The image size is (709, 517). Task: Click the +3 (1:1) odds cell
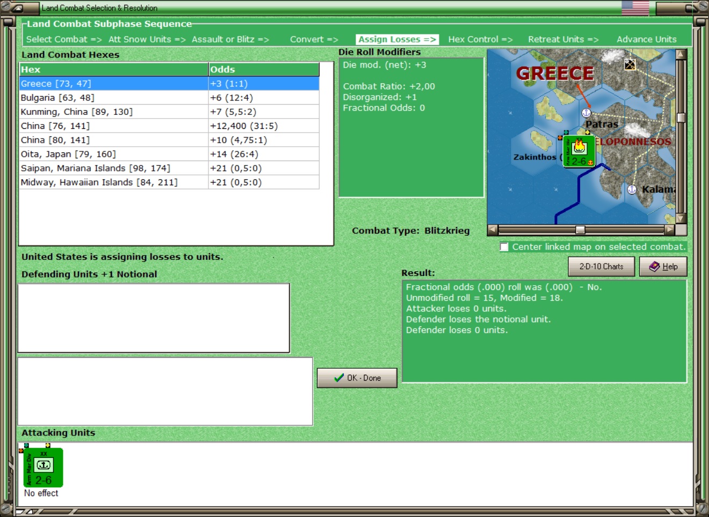point(264,84)
